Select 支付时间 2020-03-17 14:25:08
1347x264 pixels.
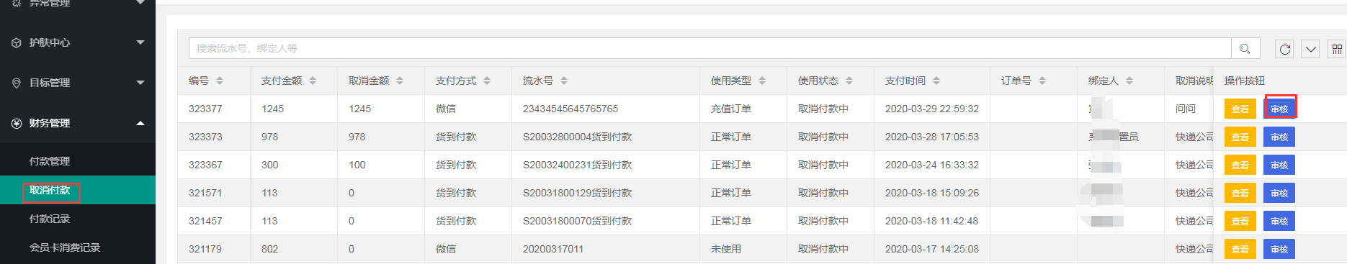coord(931,249)
